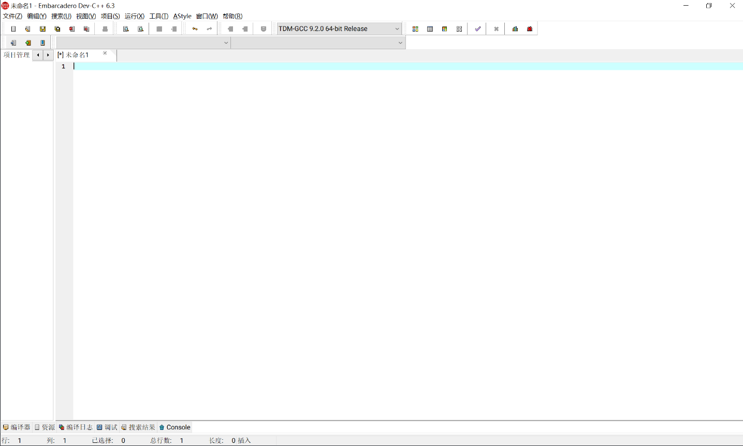743x446 pixels.
Task: Click the rebuild all icon with gray squares
Action: tap(459, 29)
